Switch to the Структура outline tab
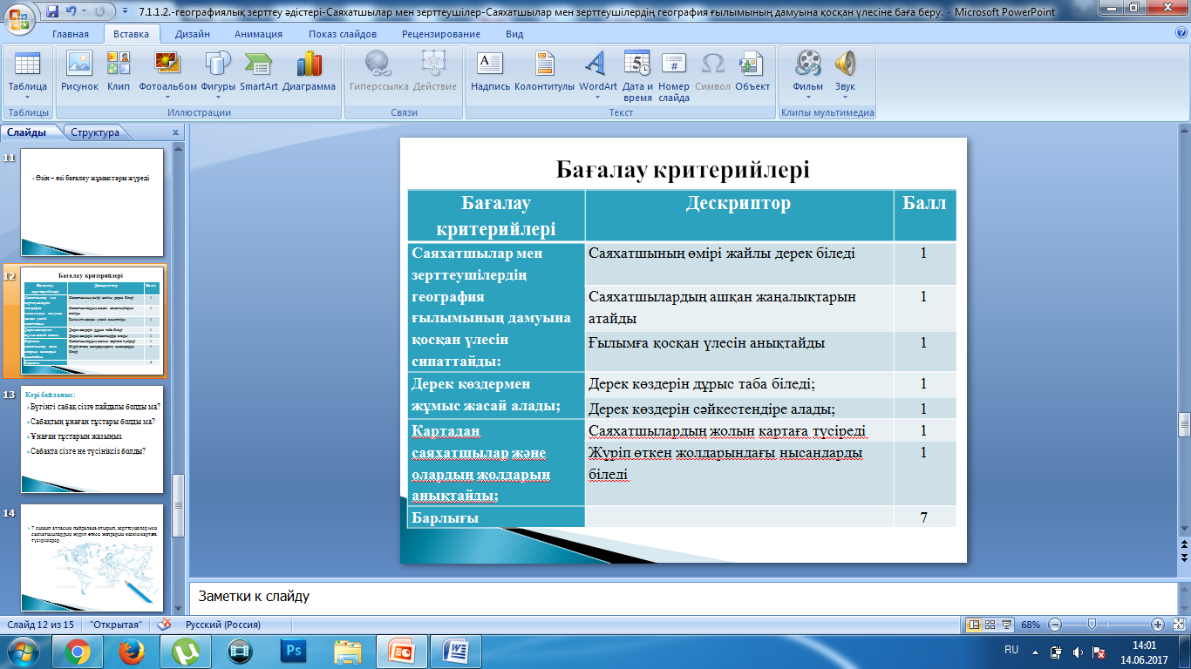The height and width of the screenshot is (669, 1191). 95,132
